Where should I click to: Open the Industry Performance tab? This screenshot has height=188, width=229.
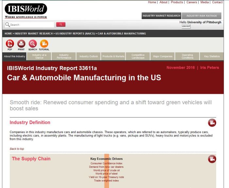(64, 56)
